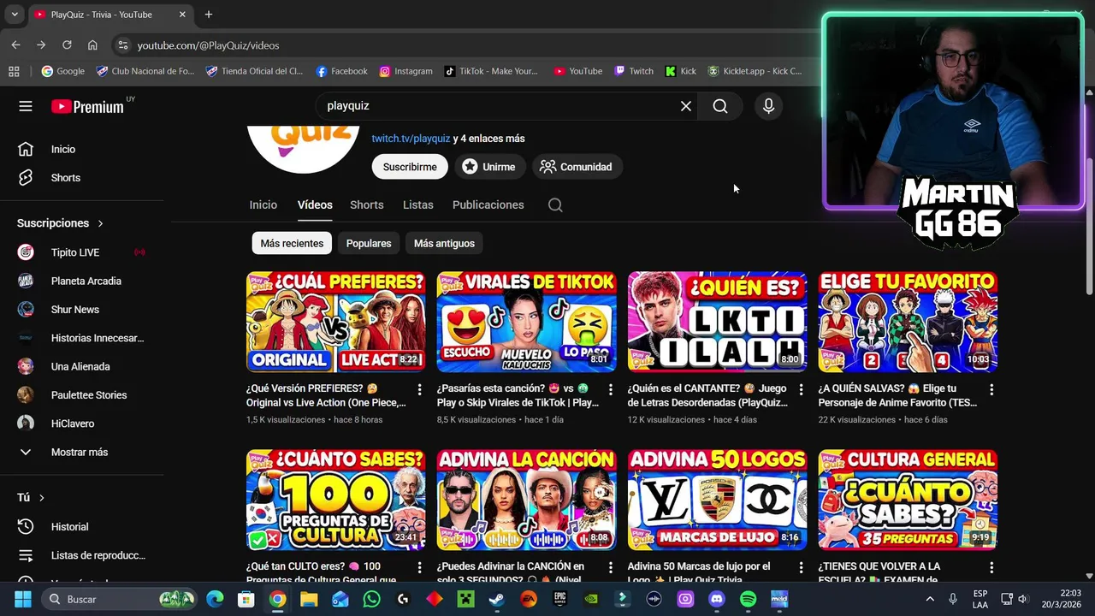1095x616 pixels.
Task: View site information icon in address bar
Action: coord(123,44)
